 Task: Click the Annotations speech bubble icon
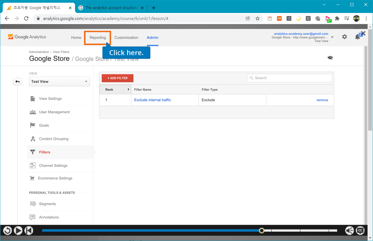pyautogui.click(x=33, y=217)
